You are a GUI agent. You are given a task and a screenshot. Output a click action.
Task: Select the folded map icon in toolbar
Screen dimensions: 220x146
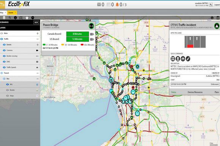point(21,18)
